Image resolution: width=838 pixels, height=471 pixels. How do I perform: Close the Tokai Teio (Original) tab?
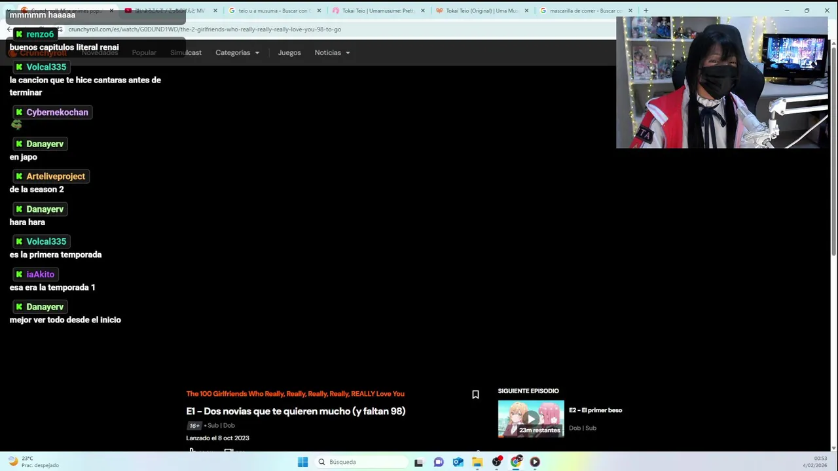526,10
